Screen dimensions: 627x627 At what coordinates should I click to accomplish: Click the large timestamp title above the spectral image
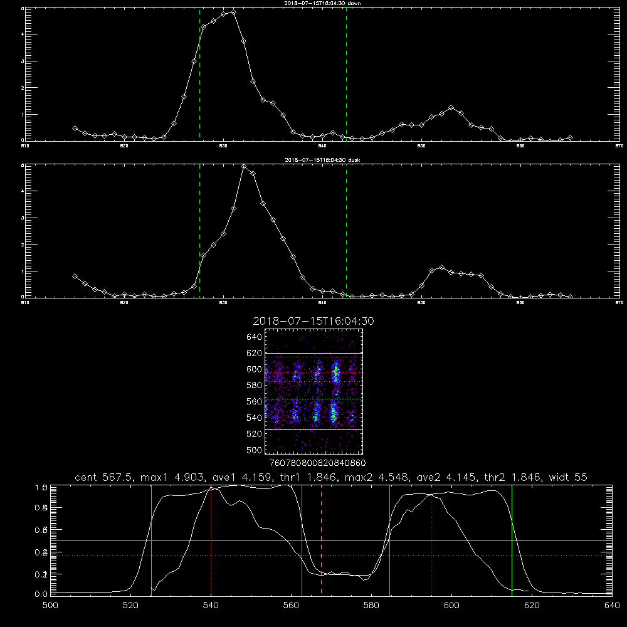click(313, 321)
